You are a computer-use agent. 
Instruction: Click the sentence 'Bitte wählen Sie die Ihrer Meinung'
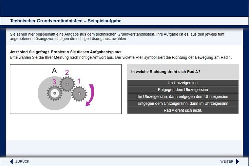tap(121, 57)
